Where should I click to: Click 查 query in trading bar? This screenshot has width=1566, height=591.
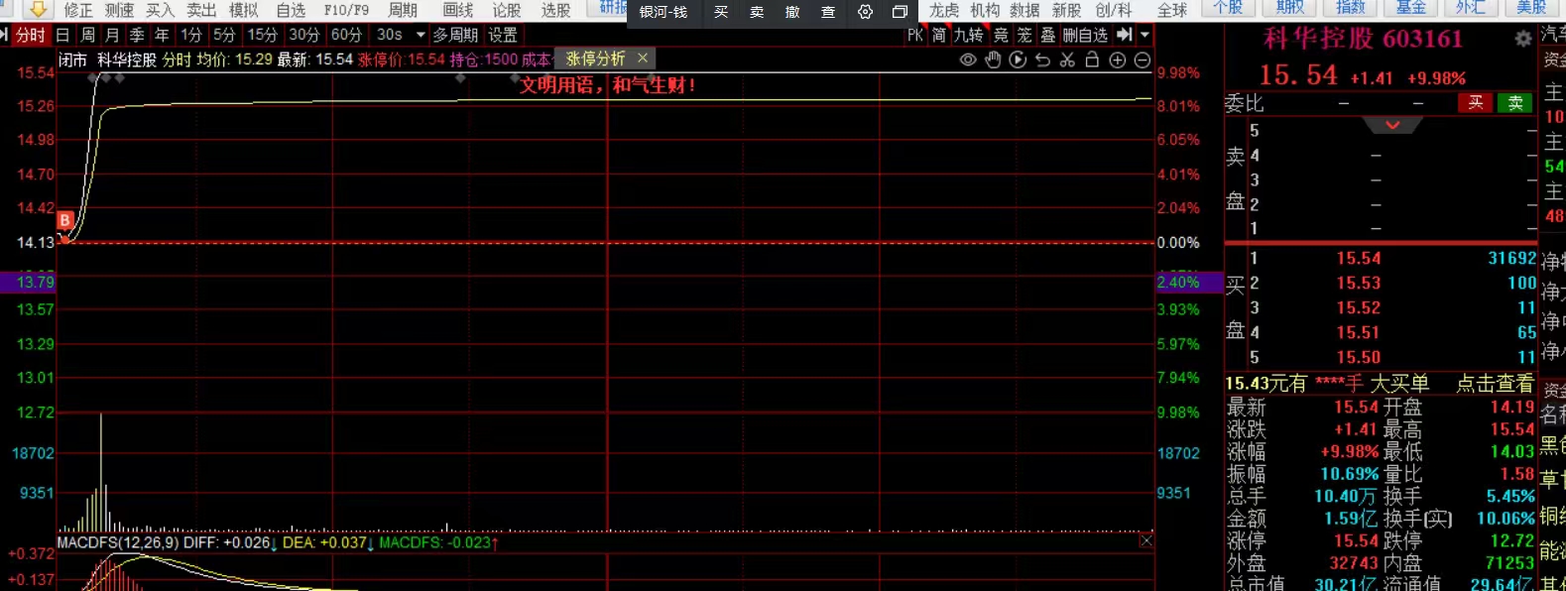pyautogui.click(x=828, y=12)
